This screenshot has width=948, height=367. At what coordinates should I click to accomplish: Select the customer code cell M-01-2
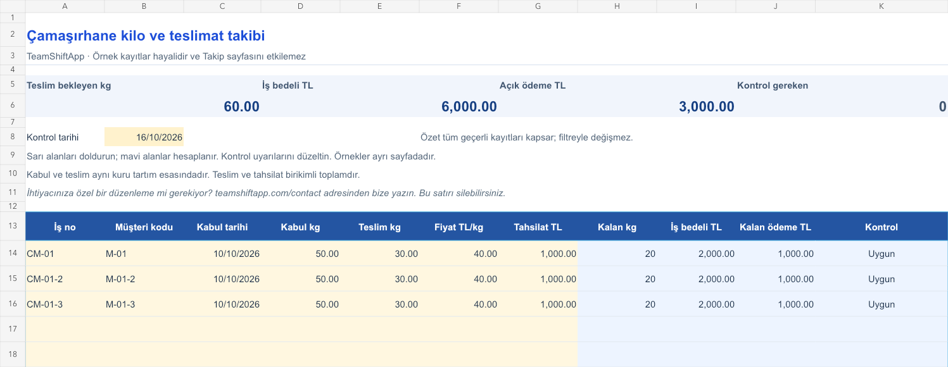tap(144, 279)
